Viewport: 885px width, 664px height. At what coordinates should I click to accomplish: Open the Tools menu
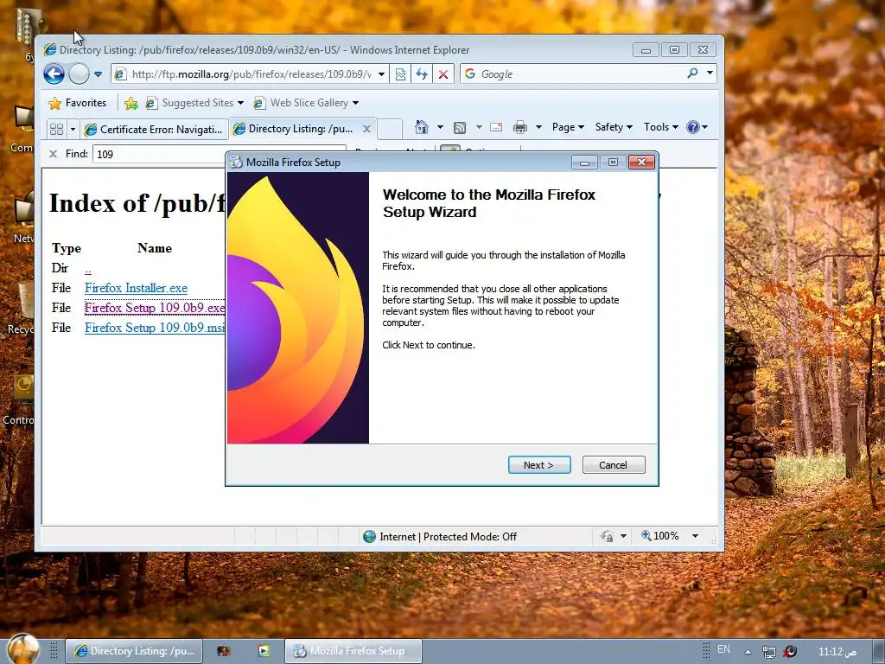coord(661,127)
